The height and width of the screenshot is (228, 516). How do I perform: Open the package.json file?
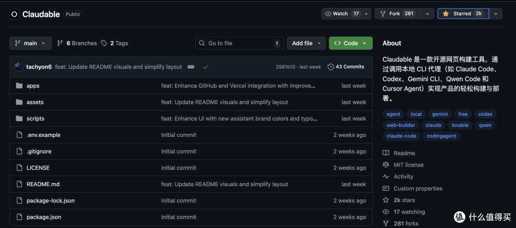tap(44, 217)
